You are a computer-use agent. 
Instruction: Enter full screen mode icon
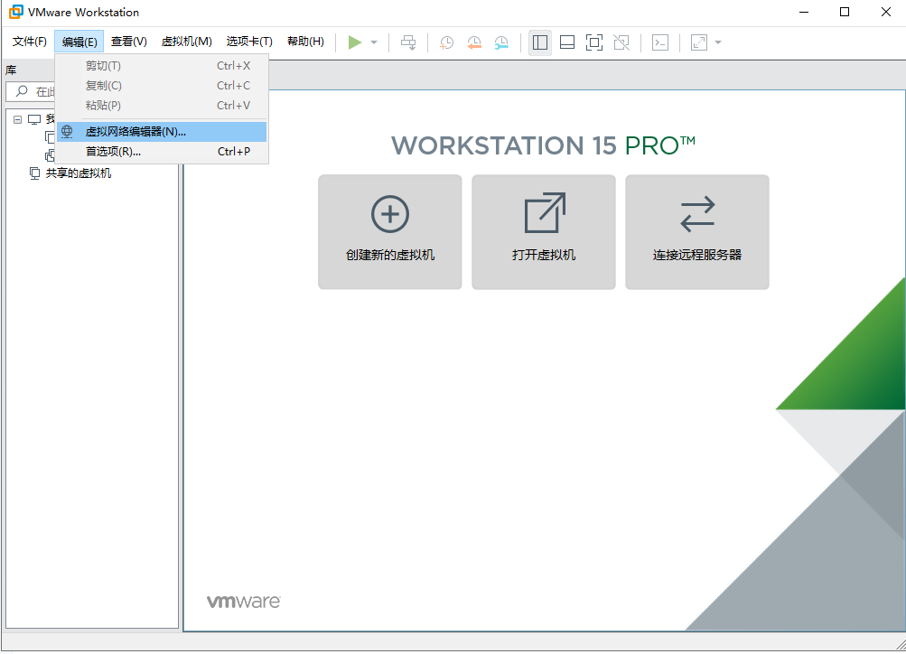pyautogui.click(x=594, y=42)
